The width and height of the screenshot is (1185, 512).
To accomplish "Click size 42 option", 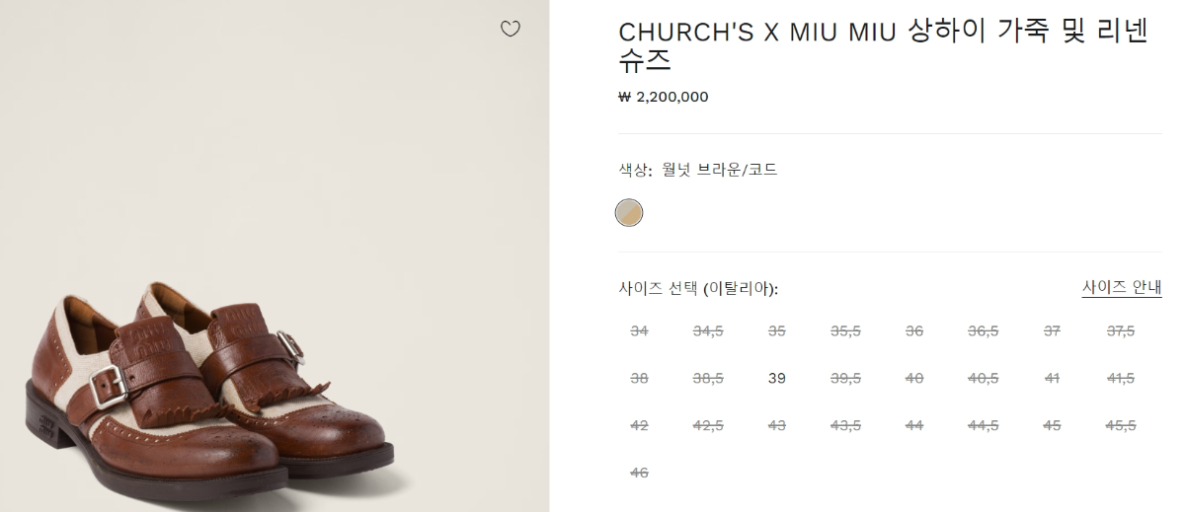I will (639, 426).
